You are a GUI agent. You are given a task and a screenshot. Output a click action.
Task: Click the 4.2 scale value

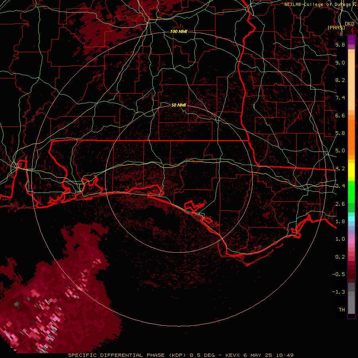pyautogui.click(x=340, y=169)
